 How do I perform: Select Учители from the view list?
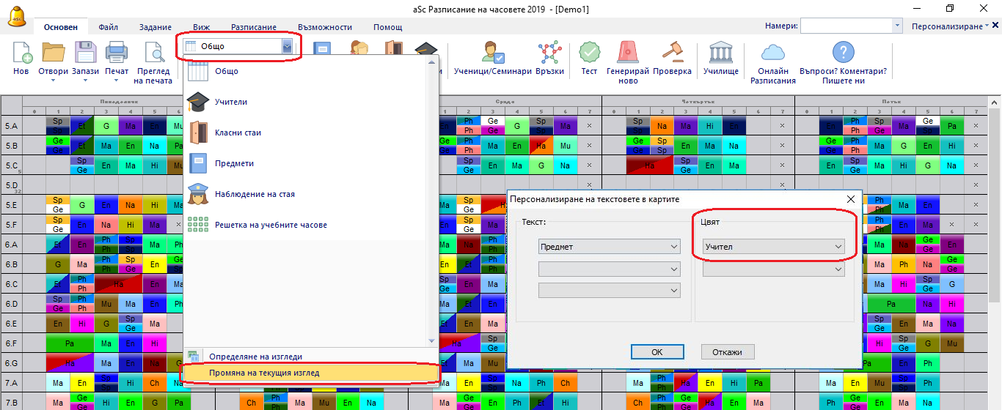[230, 102]
